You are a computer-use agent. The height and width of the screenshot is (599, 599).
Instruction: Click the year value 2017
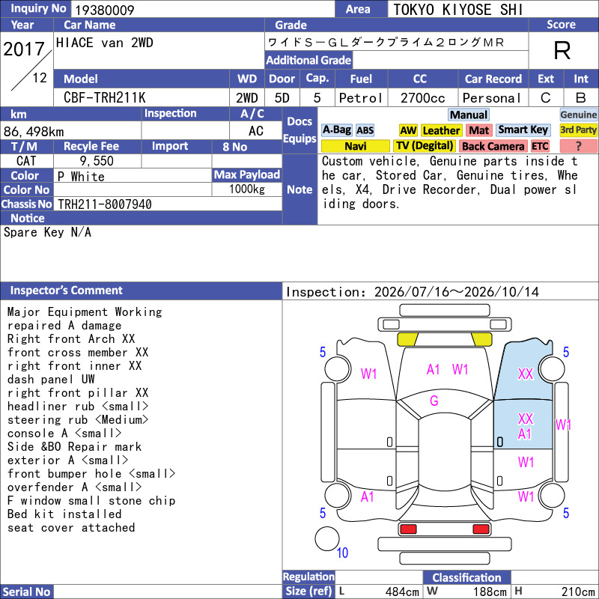click(x=24, y=49)
